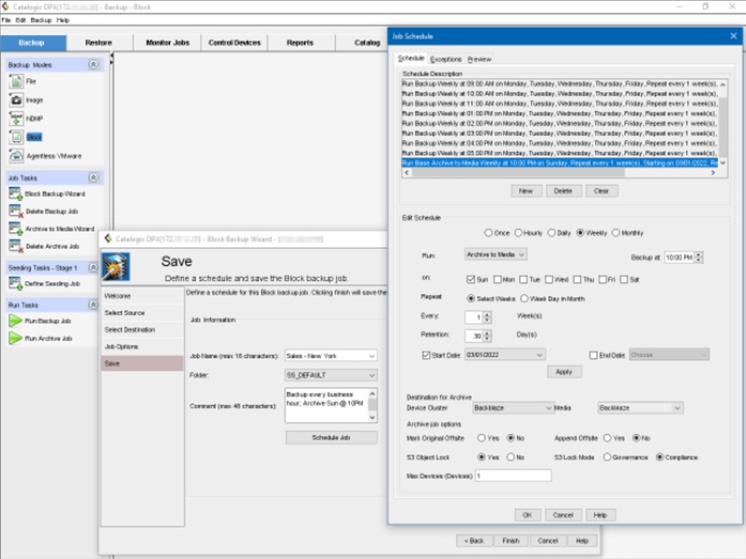
Task: Open the Archive to Media Wizard
Action: (x=15, y=229)
